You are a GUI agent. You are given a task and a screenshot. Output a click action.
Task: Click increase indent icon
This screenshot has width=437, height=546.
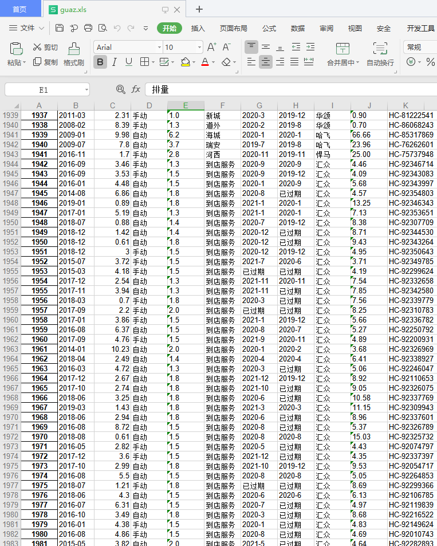(x=310, y=46)
